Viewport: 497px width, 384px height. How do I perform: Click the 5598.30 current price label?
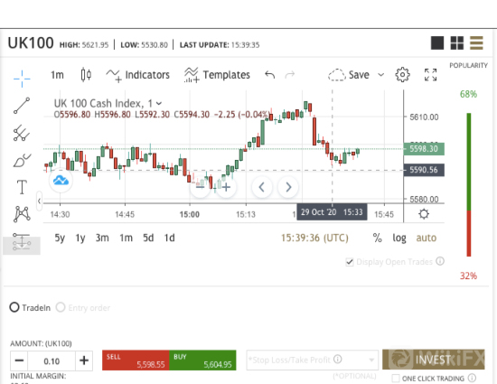pos(424,149)
